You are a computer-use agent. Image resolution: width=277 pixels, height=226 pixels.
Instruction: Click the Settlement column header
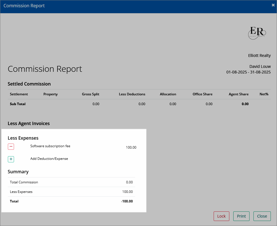(19, 94)
